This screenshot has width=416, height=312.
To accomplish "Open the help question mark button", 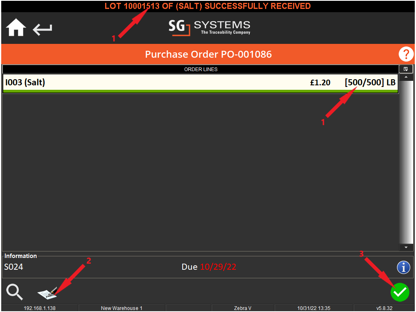I will (x=406, y=54).
